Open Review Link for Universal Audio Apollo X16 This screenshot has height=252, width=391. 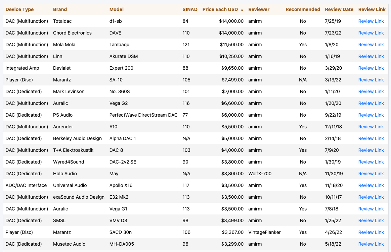coord(371,185)
